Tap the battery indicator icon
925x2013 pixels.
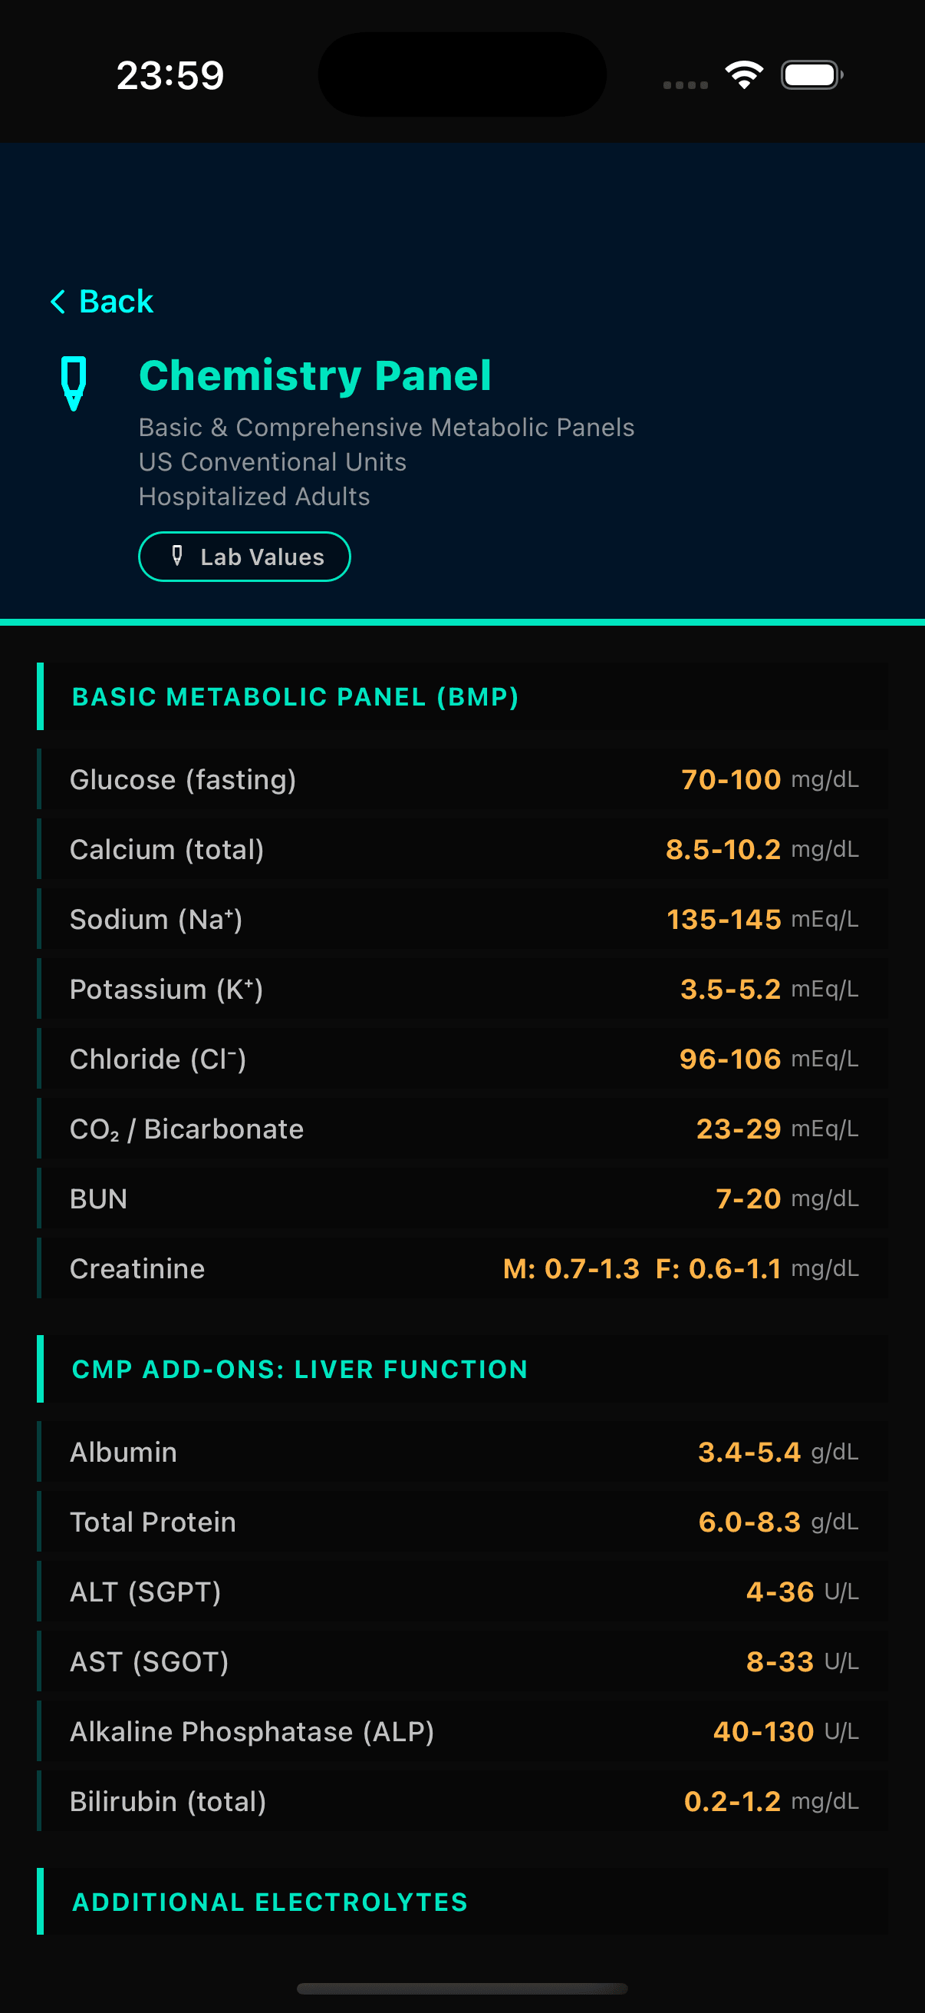click(811, 75)
